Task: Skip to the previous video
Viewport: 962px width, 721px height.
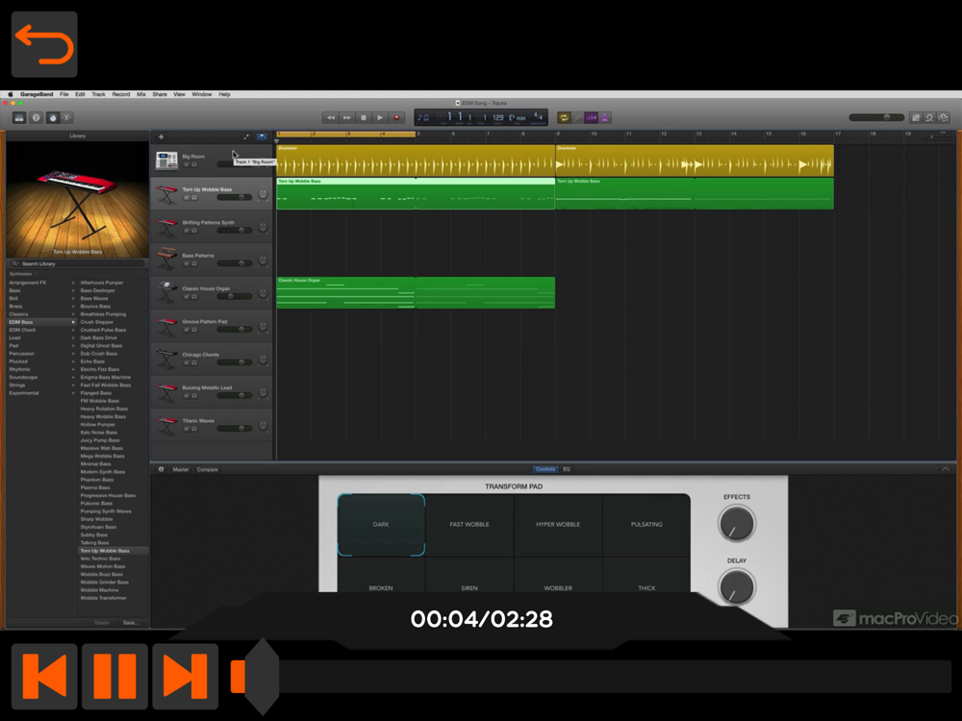Action: coord(44,676)
